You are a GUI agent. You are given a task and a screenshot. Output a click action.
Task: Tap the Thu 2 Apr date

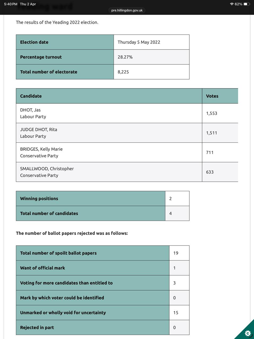click(28, 4)
